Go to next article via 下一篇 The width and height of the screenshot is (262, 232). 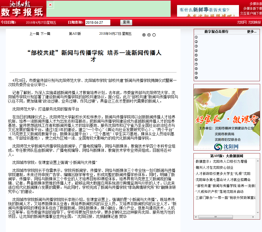(x=45, y=34)
